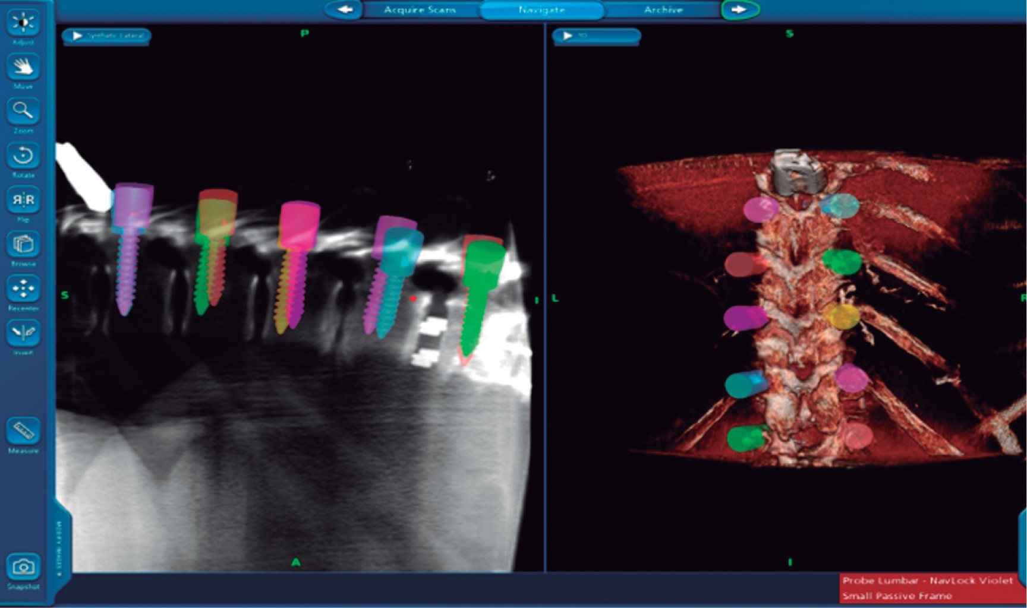Click the back arrow button
Screen dimensions: 1027x608
tap(345, 10)
